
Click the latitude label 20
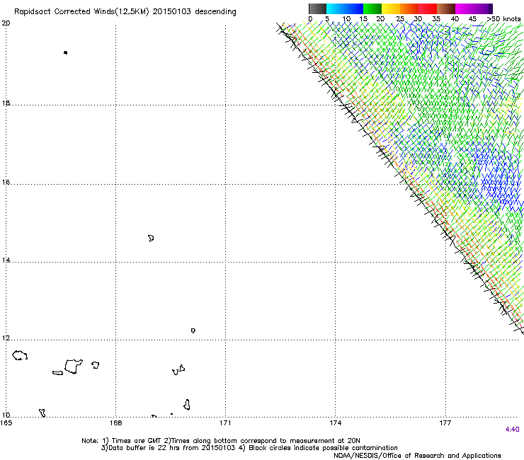click(6, 23)
